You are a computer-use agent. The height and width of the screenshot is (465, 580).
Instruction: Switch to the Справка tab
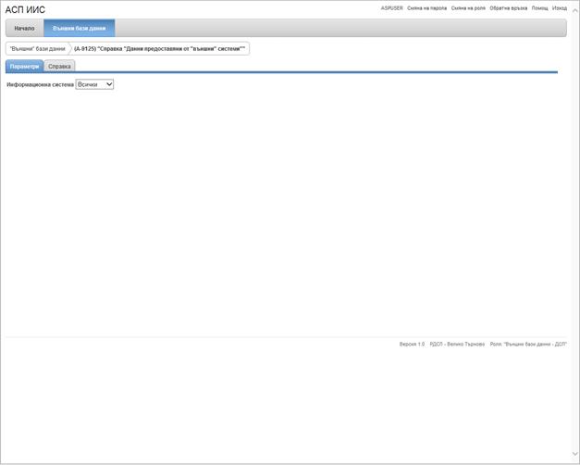click(59, 67)
